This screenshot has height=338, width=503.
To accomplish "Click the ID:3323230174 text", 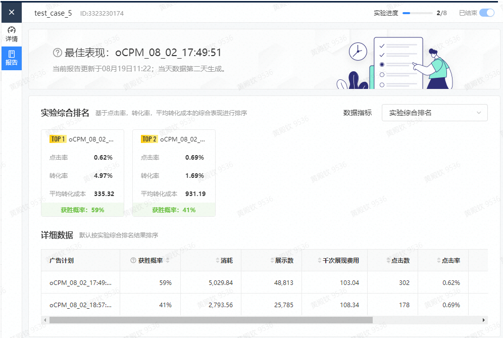I will point(102,14).
